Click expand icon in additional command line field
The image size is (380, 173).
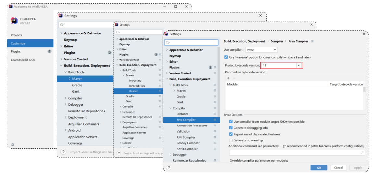pyautogui.click(x=362, y=153)
